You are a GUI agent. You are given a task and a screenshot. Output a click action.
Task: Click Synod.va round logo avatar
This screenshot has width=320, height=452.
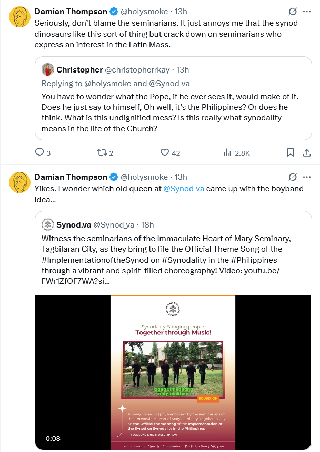(47, 224)
